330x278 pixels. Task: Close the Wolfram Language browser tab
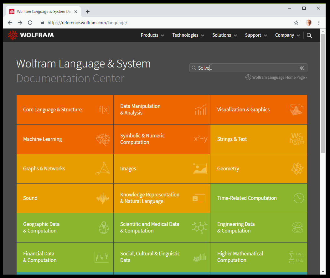coord(76,12)
